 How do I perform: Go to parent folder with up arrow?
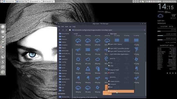coord(66,30)
